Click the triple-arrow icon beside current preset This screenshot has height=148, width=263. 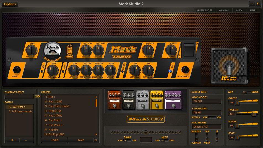(37, 96)
